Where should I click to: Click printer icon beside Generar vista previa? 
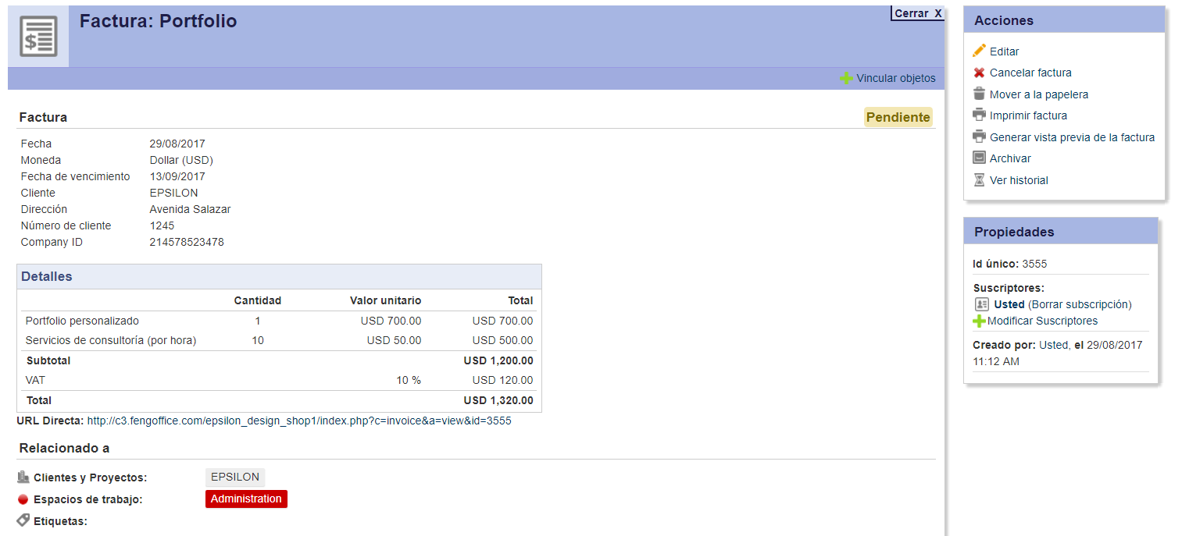pos(979,137)
